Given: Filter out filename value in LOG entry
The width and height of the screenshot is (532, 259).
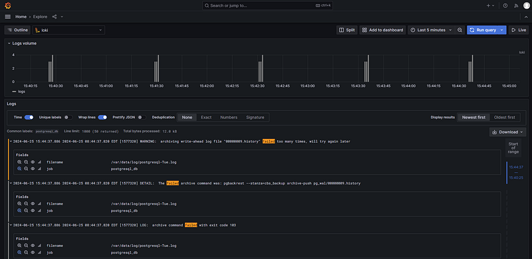Looking at the screenshot, I should (x=26, y=246).
